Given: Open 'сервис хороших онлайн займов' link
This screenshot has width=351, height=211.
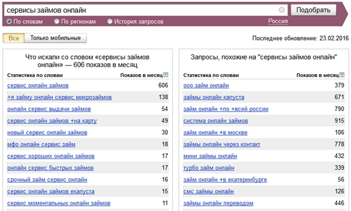Looking at the screenshot, I should tap(51, 156).
